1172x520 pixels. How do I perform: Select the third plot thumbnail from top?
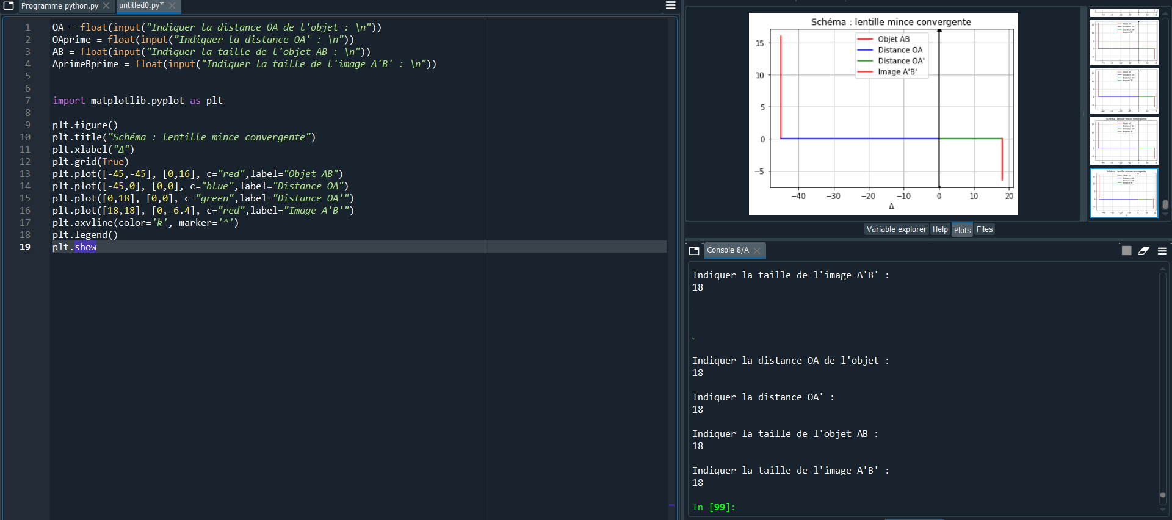[1124, 91]
